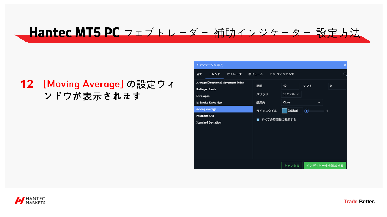The image size is (387, 217).
Task: Open the ビル・ウィリアムズ tab
Action: 281,74
